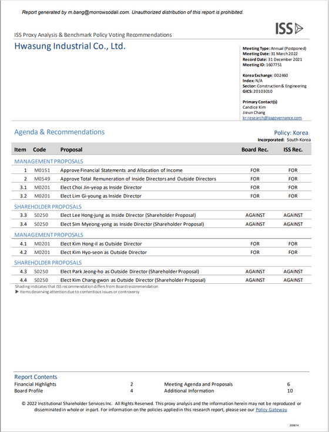329x432 pixels.
Task: Click the Hwasung Industrial Co., Ltd. title
Action: click(70, 46)
